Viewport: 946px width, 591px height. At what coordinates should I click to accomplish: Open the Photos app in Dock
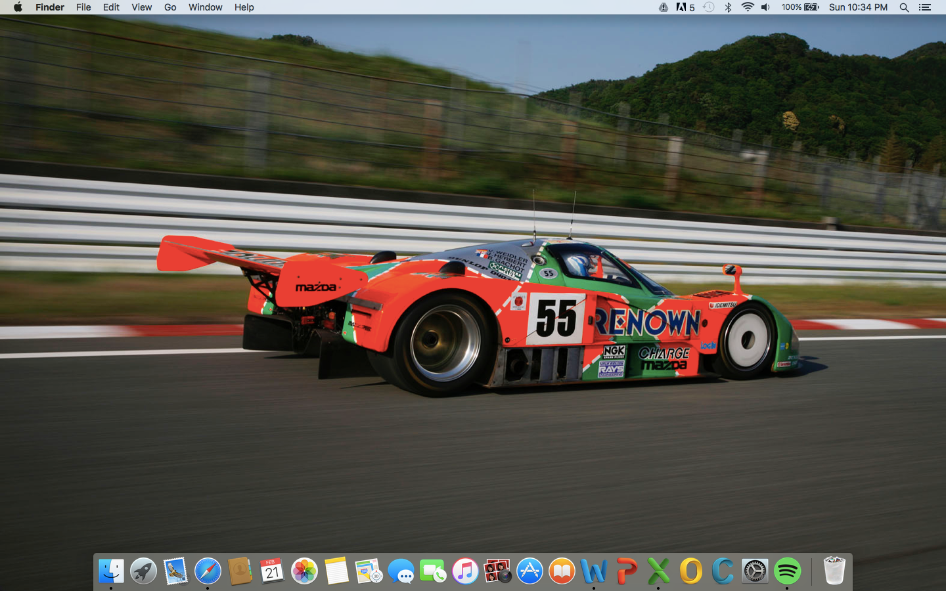304,571
